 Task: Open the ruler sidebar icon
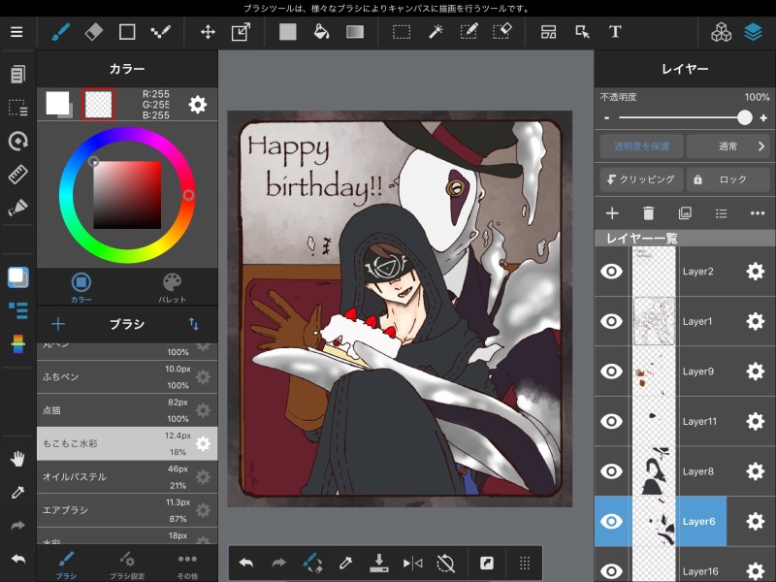click(17, 175)
